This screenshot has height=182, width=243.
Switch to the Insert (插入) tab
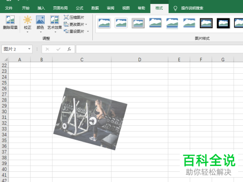pos(41,8)
